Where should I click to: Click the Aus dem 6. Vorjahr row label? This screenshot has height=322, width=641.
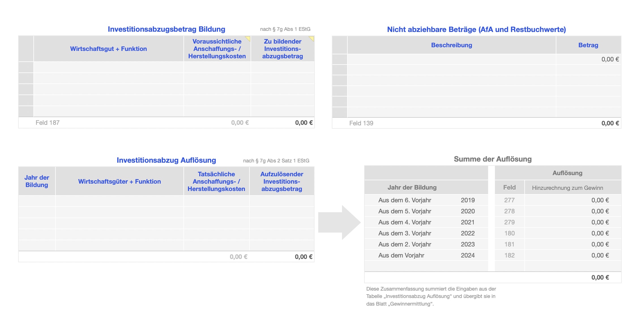pos(405,200)
